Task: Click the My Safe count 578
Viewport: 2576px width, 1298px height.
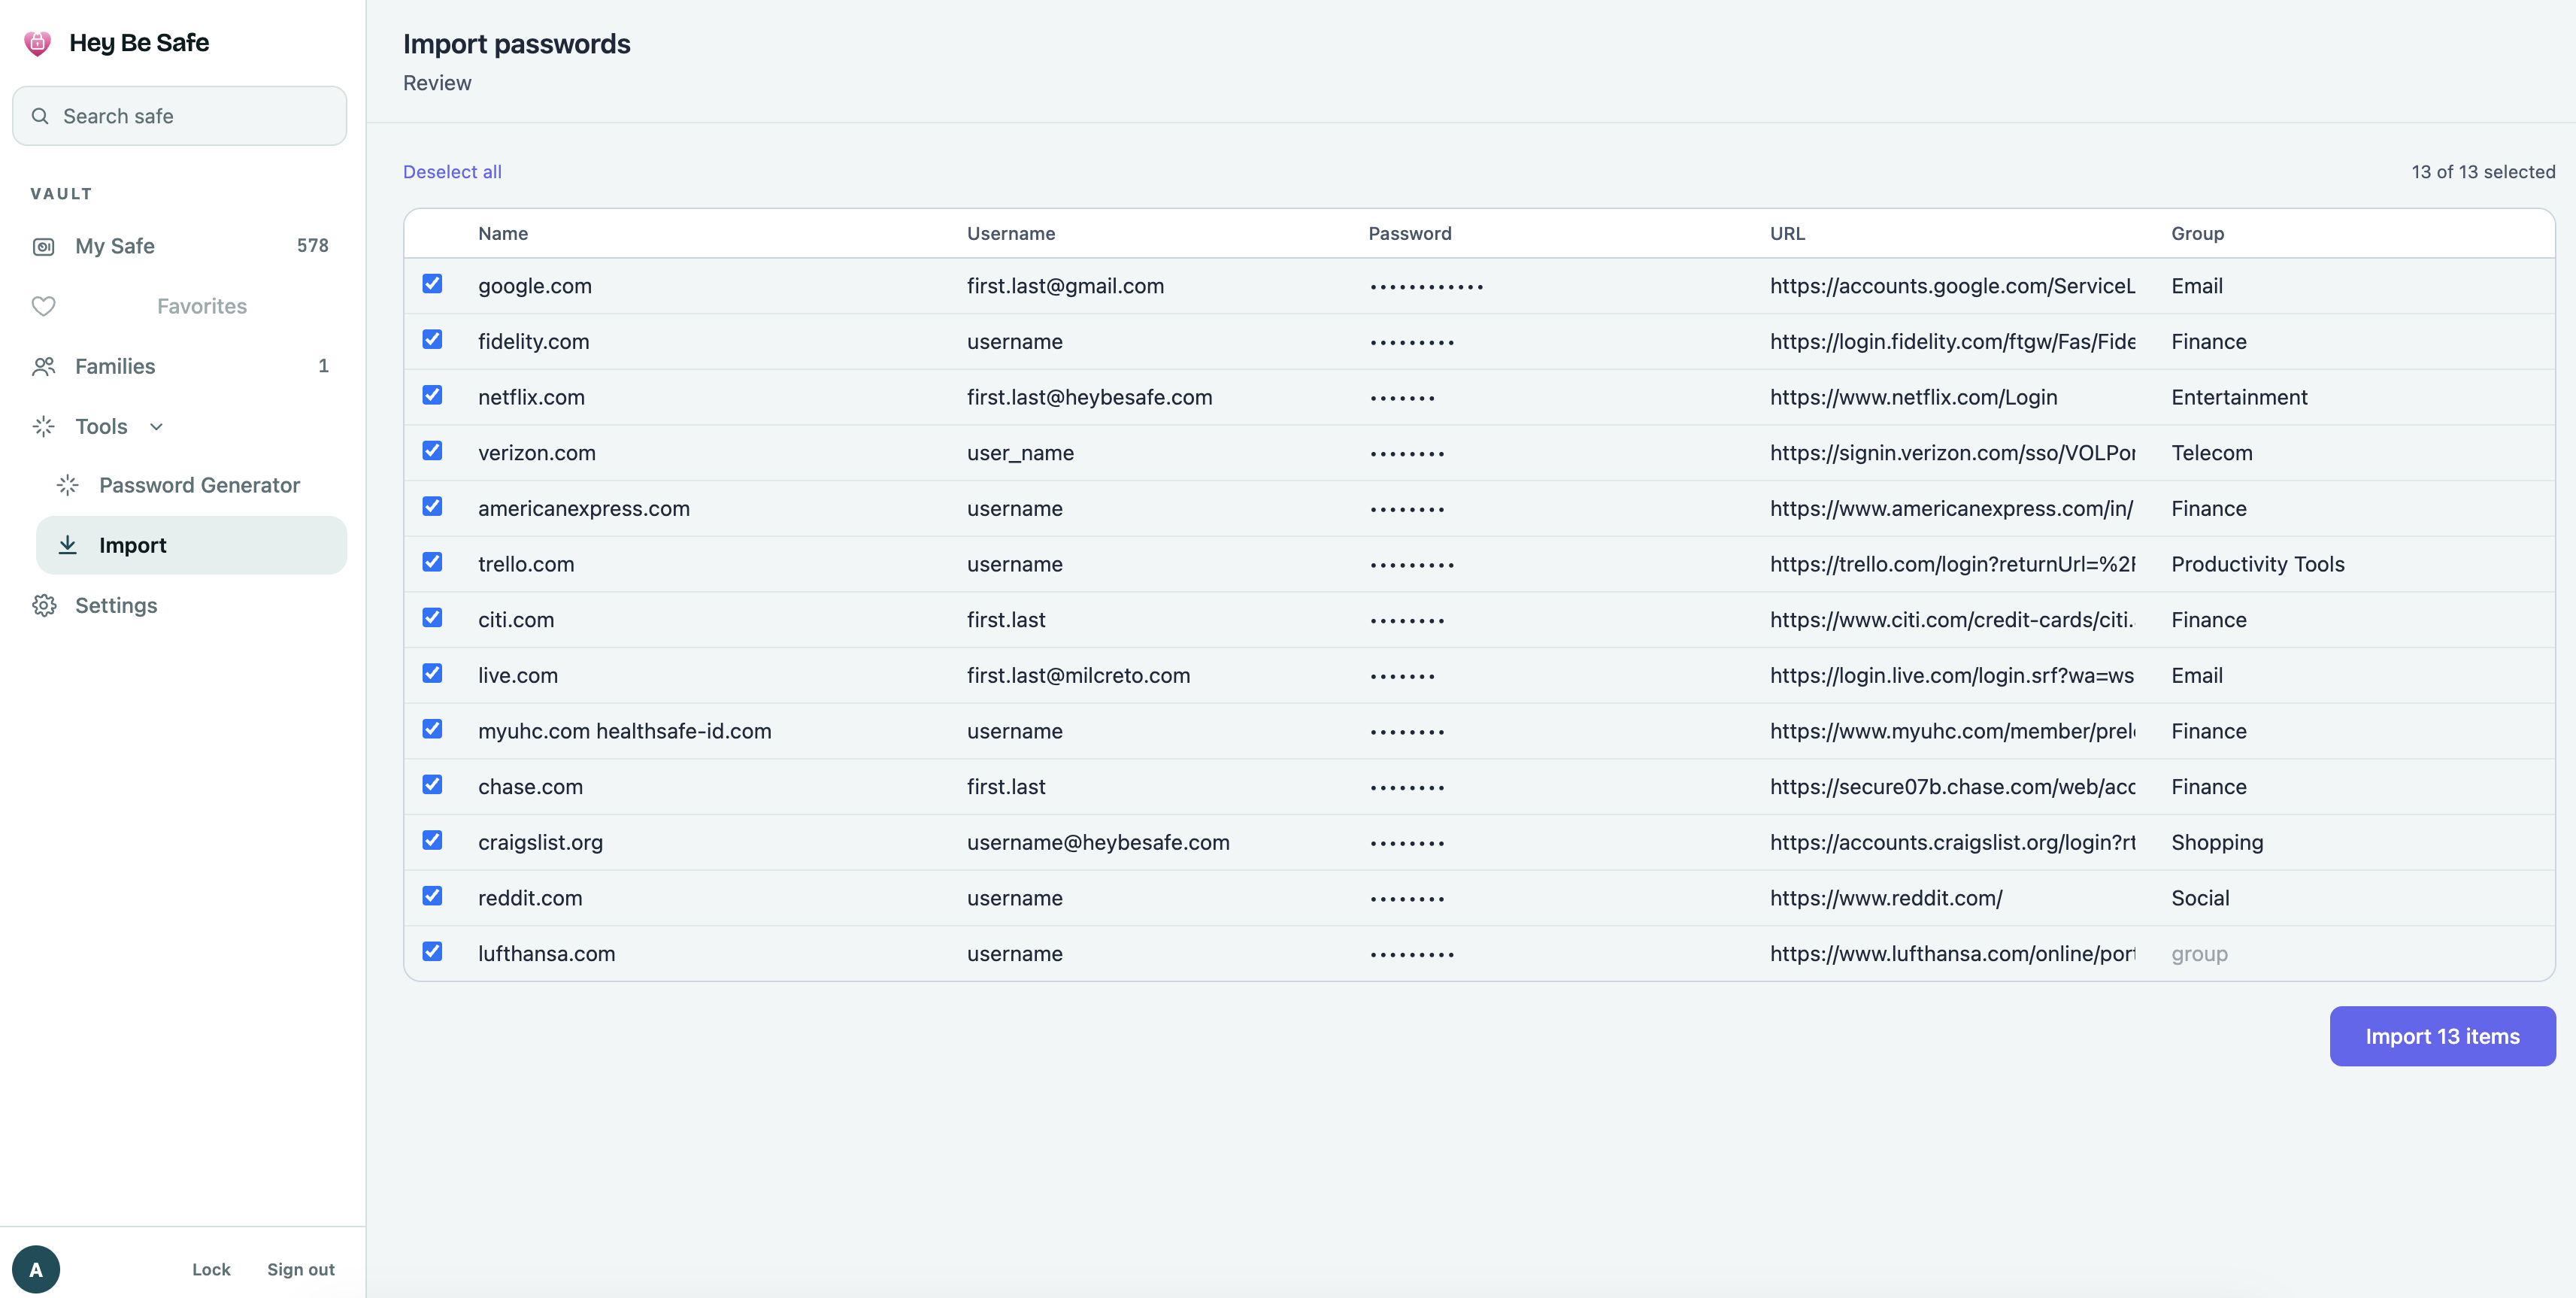Action: (x=313, y=245)
